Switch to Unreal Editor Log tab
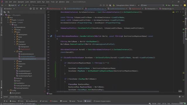The image size is (187, 105). 15,97
